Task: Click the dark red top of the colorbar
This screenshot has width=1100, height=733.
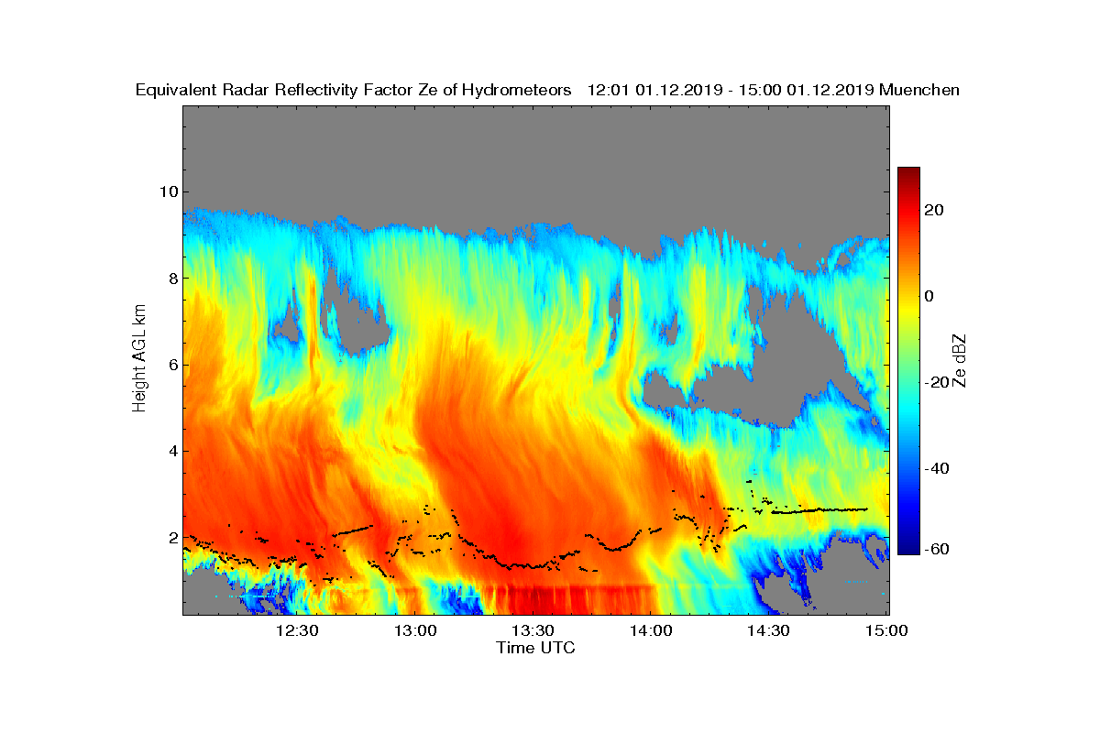Action: click(x=908, y=172)
